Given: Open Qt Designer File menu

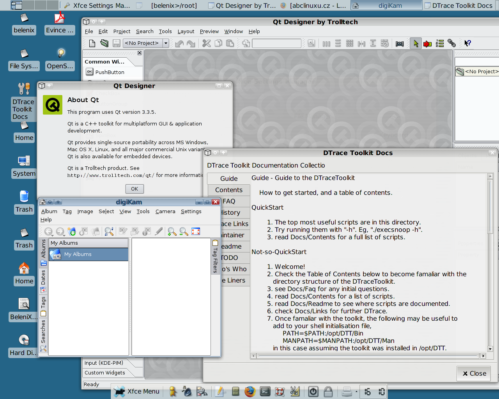Looking at the screenshot, I should pyautogui.click(x=89, y=32).
